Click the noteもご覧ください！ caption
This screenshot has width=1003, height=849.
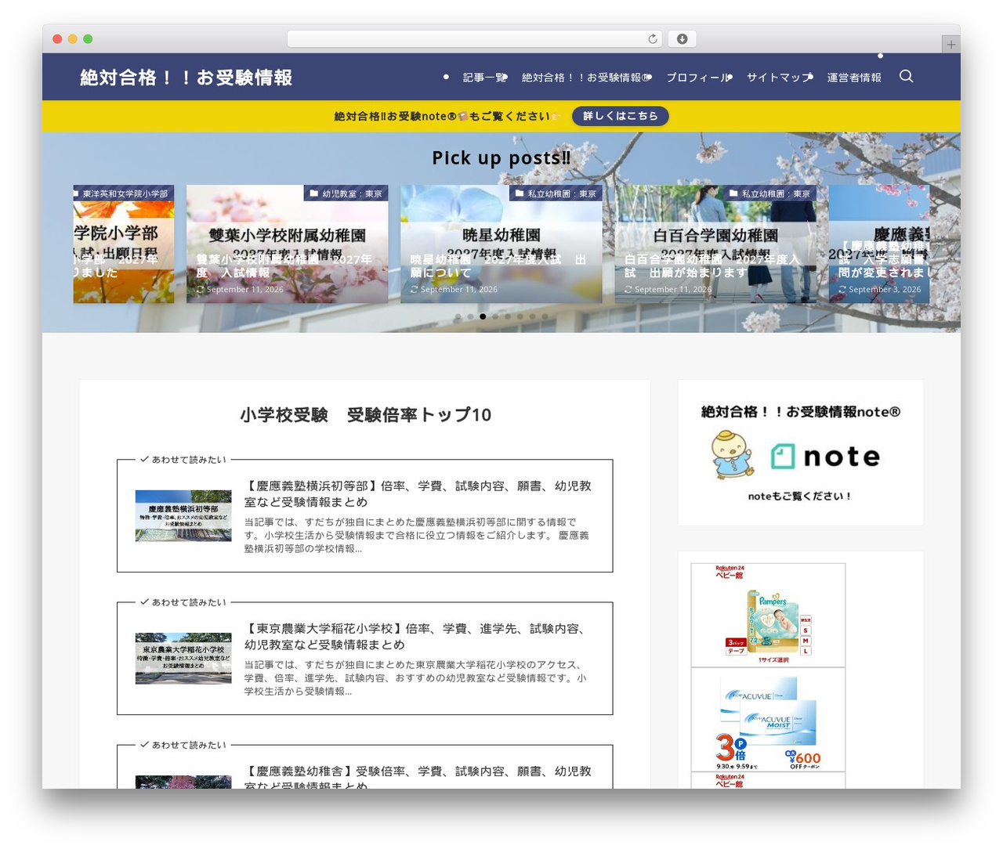[x=800, y=497]
